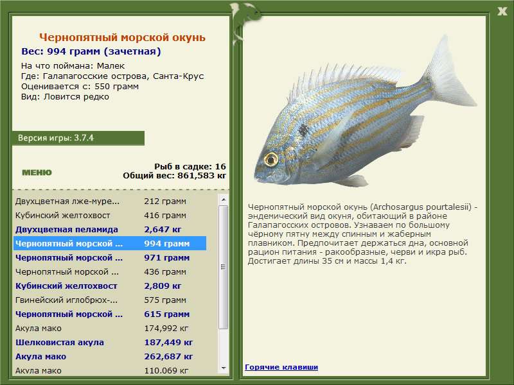
Task: Select Кубинский желтохвост 416 грамм entry
Action: pos(110,215)
